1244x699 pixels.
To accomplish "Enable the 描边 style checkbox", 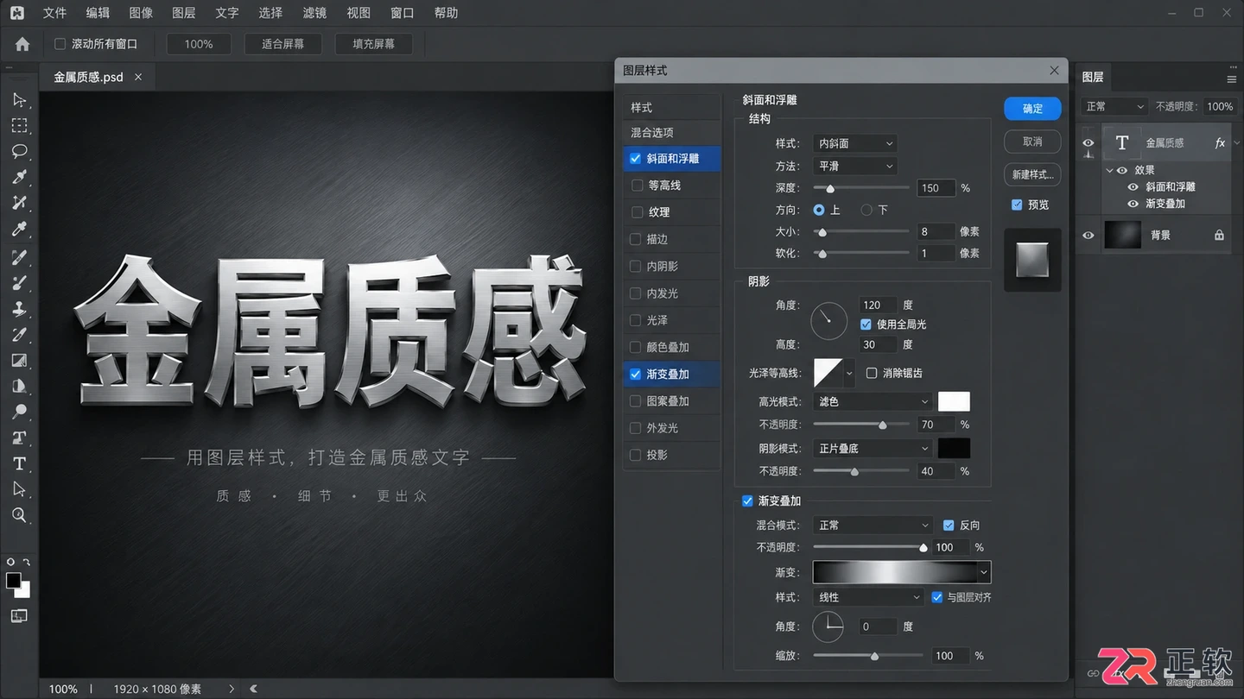I will coord(636,239).
